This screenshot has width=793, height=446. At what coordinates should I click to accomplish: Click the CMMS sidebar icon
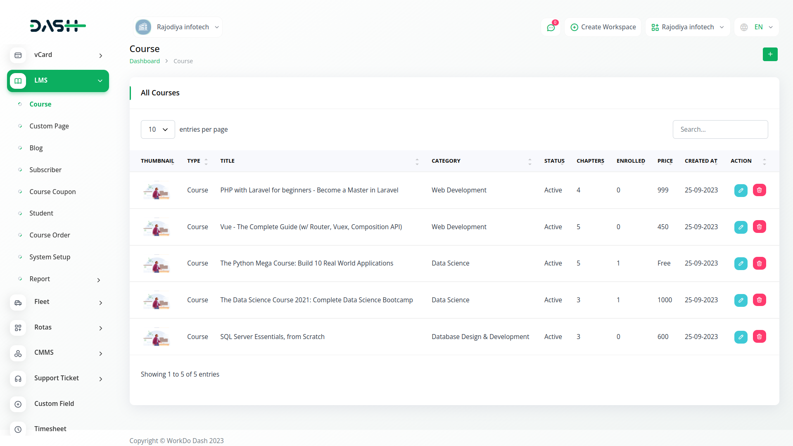point(18,353)
